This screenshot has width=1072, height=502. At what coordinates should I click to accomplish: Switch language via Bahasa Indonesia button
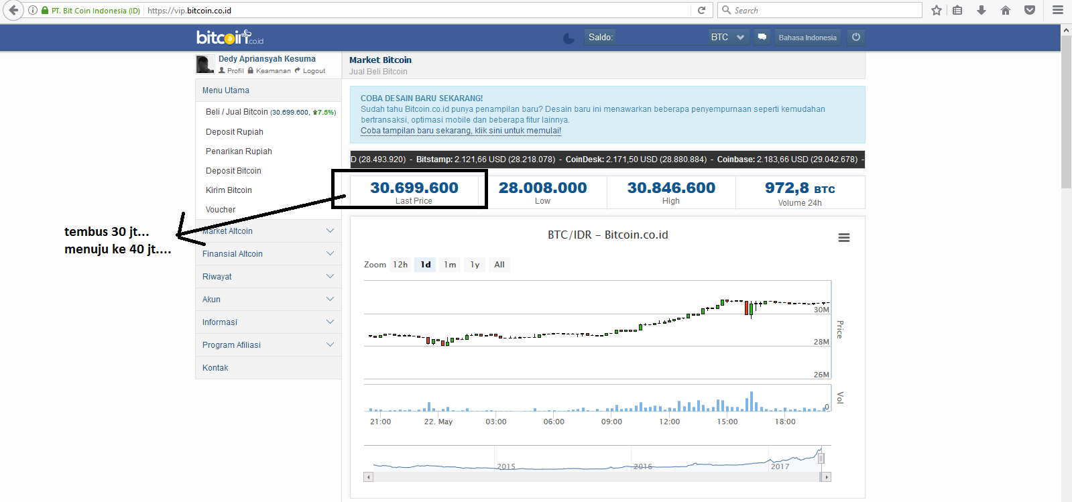click(x=807, y=38)
